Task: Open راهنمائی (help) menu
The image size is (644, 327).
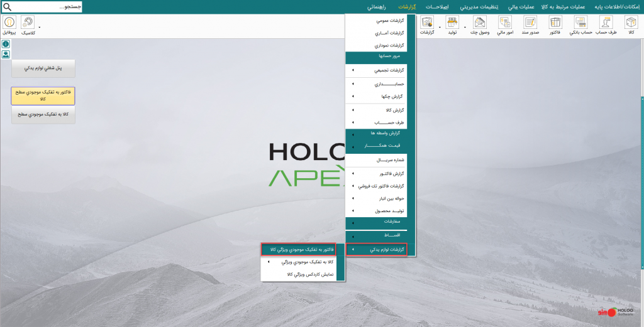Action: tap(376, 7)
